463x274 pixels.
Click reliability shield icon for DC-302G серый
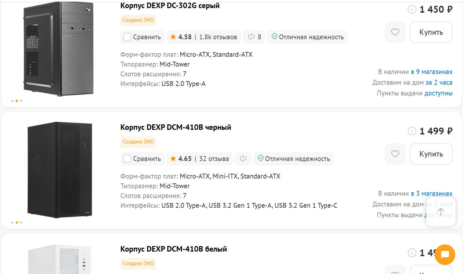click(274, 37)
